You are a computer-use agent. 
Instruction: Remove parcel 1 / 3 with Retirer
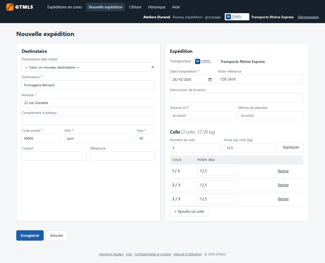[283, 171]
